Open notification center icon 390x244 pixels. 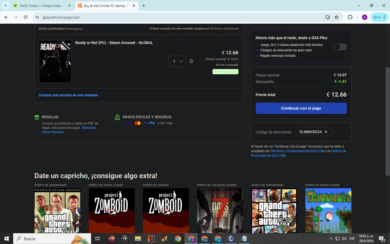pyautogui.click(x=382, y=239)
